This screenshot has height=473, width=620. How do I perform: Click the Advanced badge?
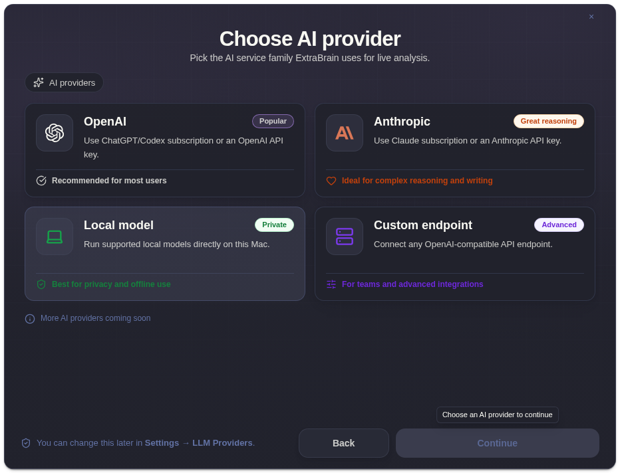click(x=559, y=225)
